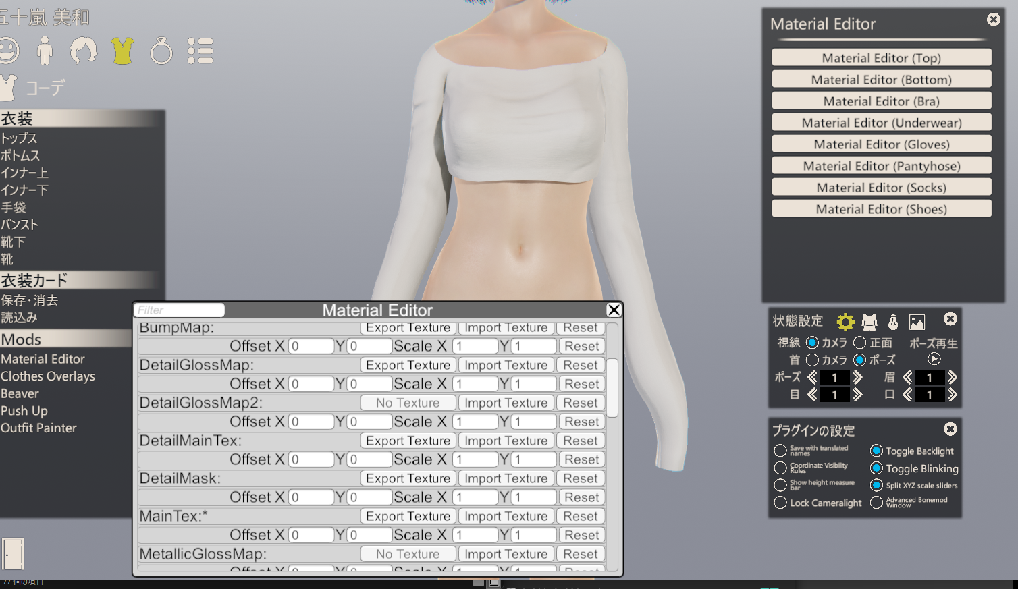Viewport: 1018px width, 589px height.
Task: Click Export Texture for MainTex
Action: 408,516
